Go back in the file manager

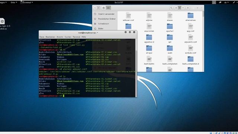[x=95, y=8]
